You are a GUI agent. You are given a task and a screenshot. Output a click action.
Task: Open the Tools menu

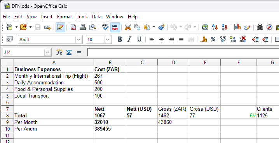pos(82,17)
